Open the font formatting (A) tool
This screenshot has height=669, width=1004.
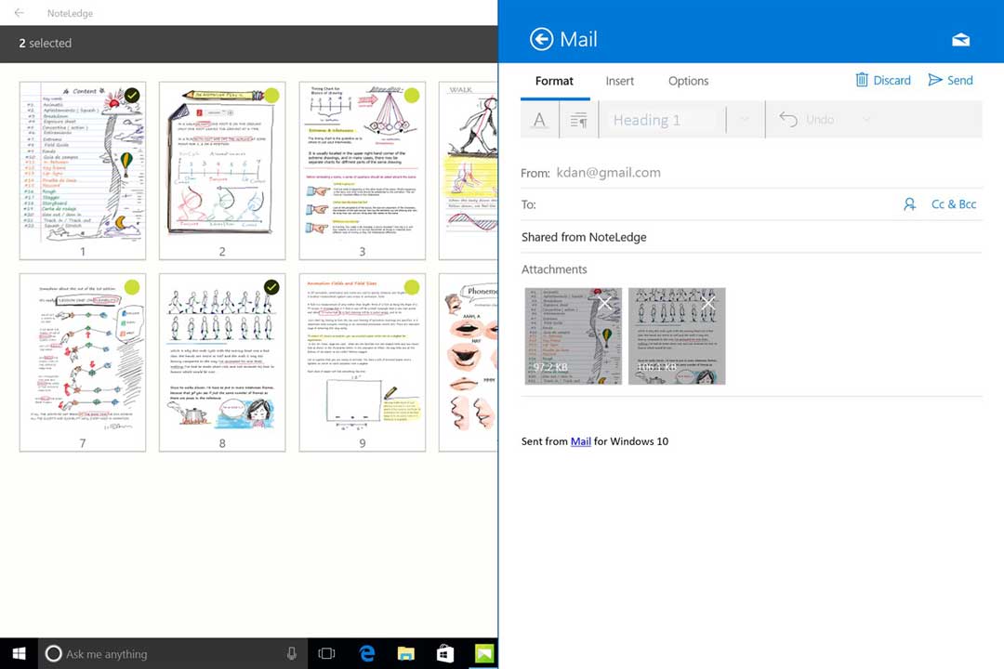(539, 120)
